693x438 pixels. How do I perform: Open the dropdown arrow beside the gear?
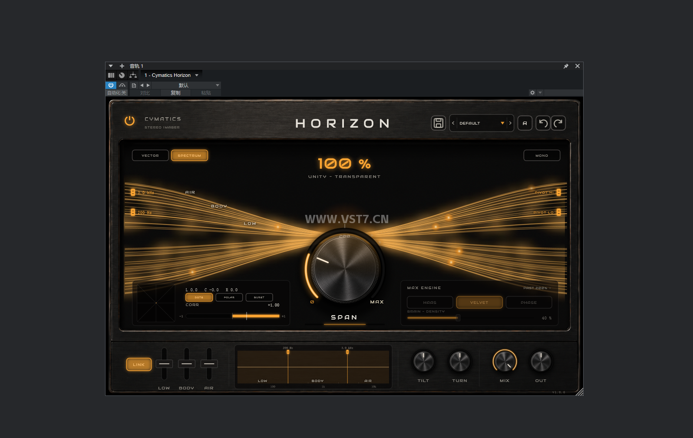[x=540, y=92]
